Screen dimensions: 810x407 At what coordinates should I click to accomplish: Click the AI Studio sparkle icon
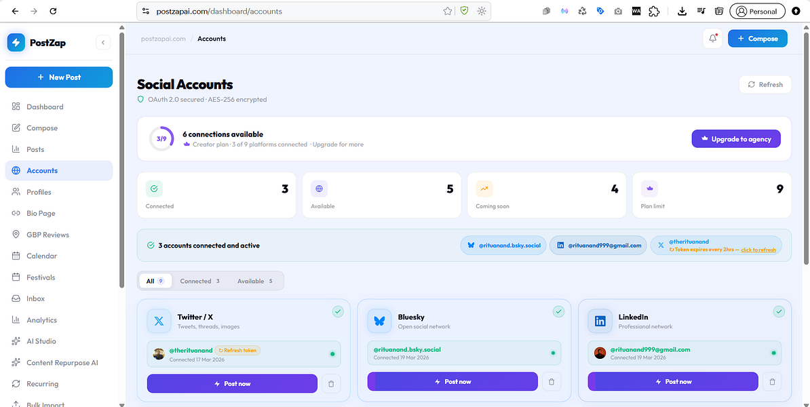pyautogui.click(x=16, y=341)
